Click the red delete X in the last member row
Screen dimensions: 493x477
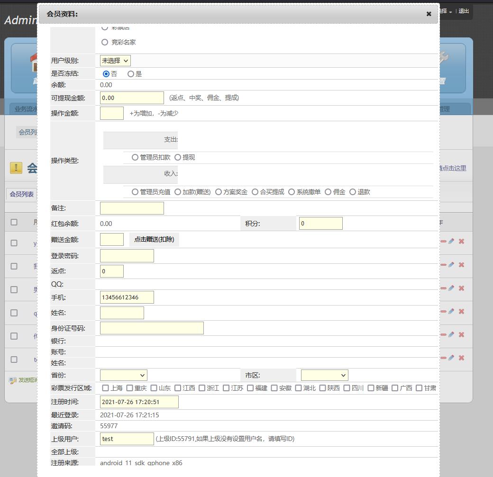click(x=461, y=358)
